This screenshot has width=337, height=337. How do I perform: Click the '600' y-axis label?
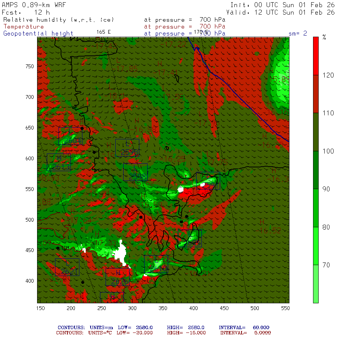[30, 158]
